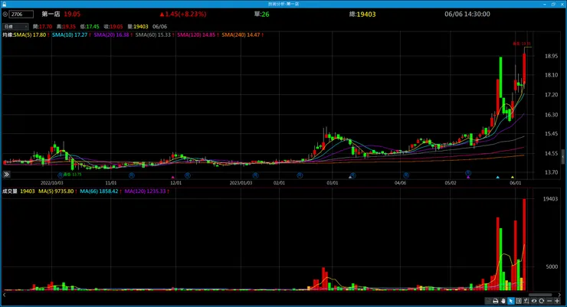The width and height of the screenshot is (567, 307).
Task: Click the MA(66) 1858.42 volume label
Action: (99, 191)
